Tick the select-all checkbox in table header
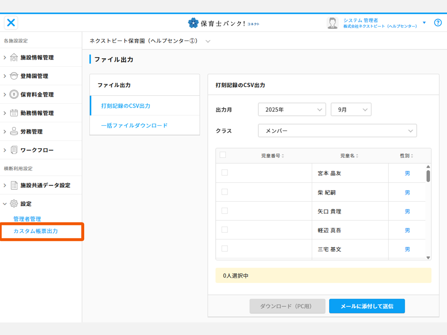 (x=223, y=155)
